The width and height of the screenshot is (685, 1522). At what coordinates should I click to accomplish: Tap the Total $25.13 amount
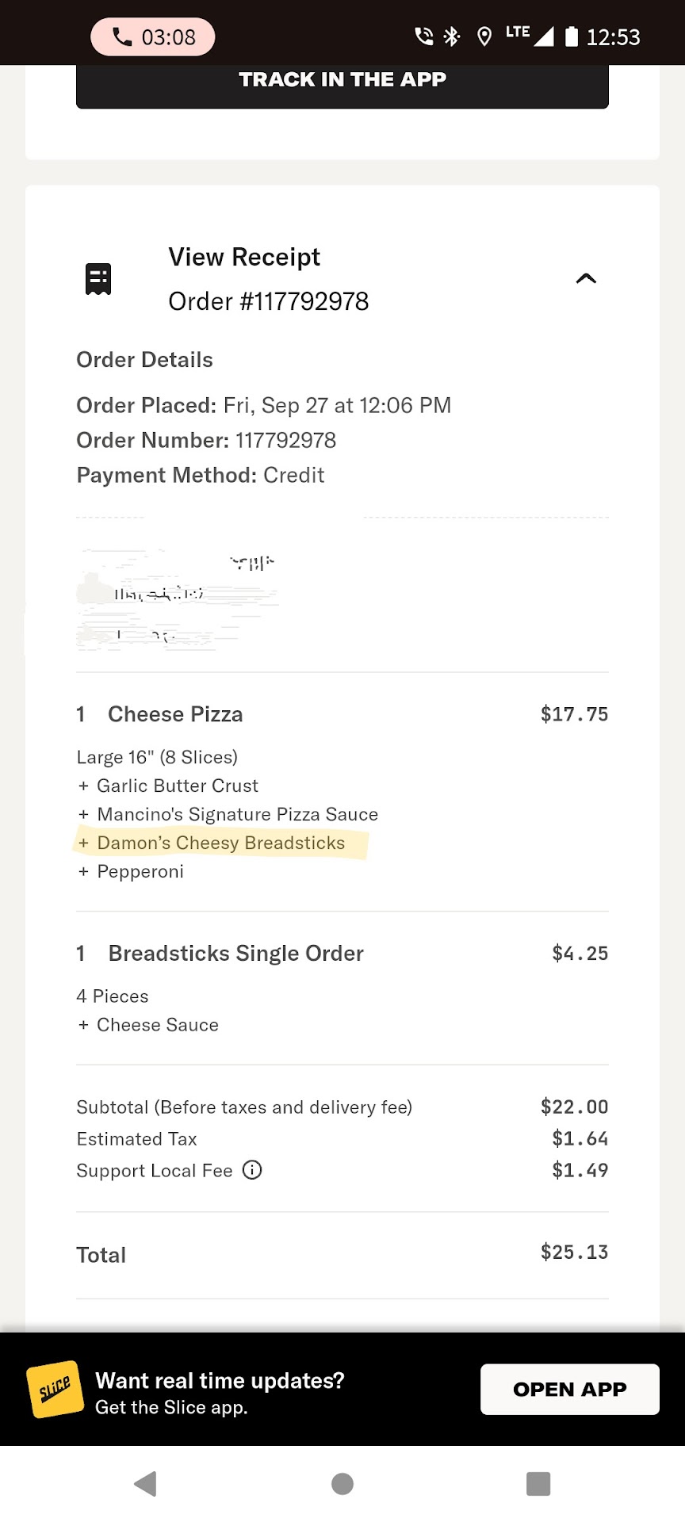[574, 1252]
